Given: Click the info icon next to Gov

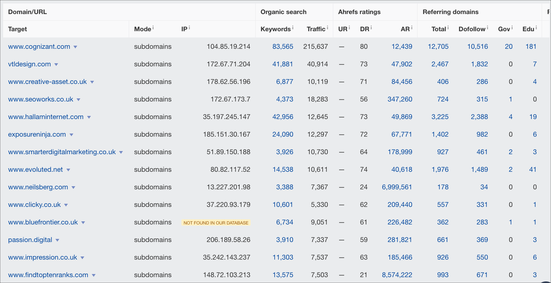Looking at the screenshot, I should (512, 28).
